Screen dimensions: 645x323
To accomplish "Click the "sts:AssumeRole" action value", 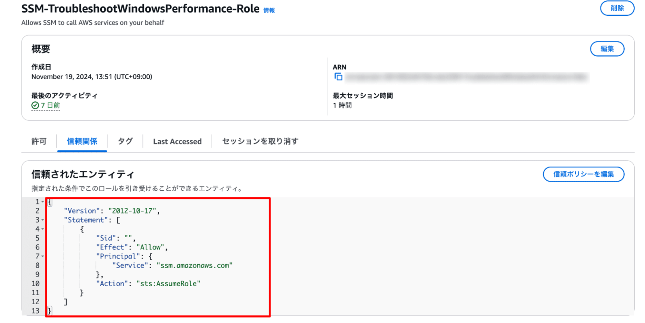I will click(x=168, y=284).
